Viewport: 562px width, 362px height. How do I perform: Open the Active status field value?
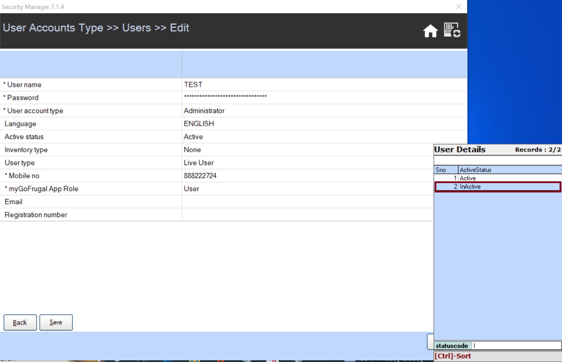pyautogui.click(x=324, y=137)
